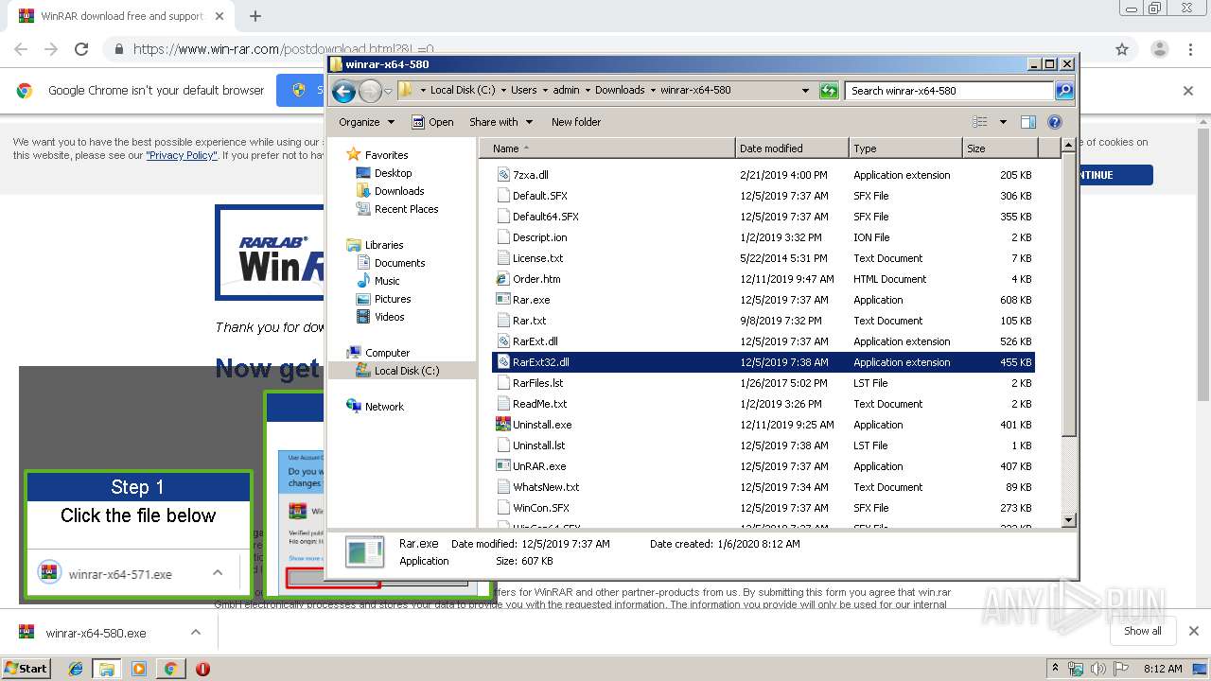Click the file list scrollbar up arrow

point(1069,146)
